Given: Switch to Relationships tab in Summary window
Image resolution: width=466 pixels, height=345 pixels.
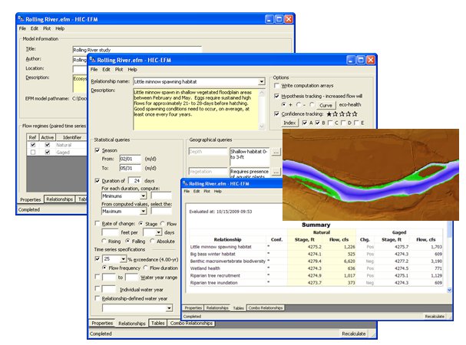Looking at the screenshot, I should click(217, 308).
